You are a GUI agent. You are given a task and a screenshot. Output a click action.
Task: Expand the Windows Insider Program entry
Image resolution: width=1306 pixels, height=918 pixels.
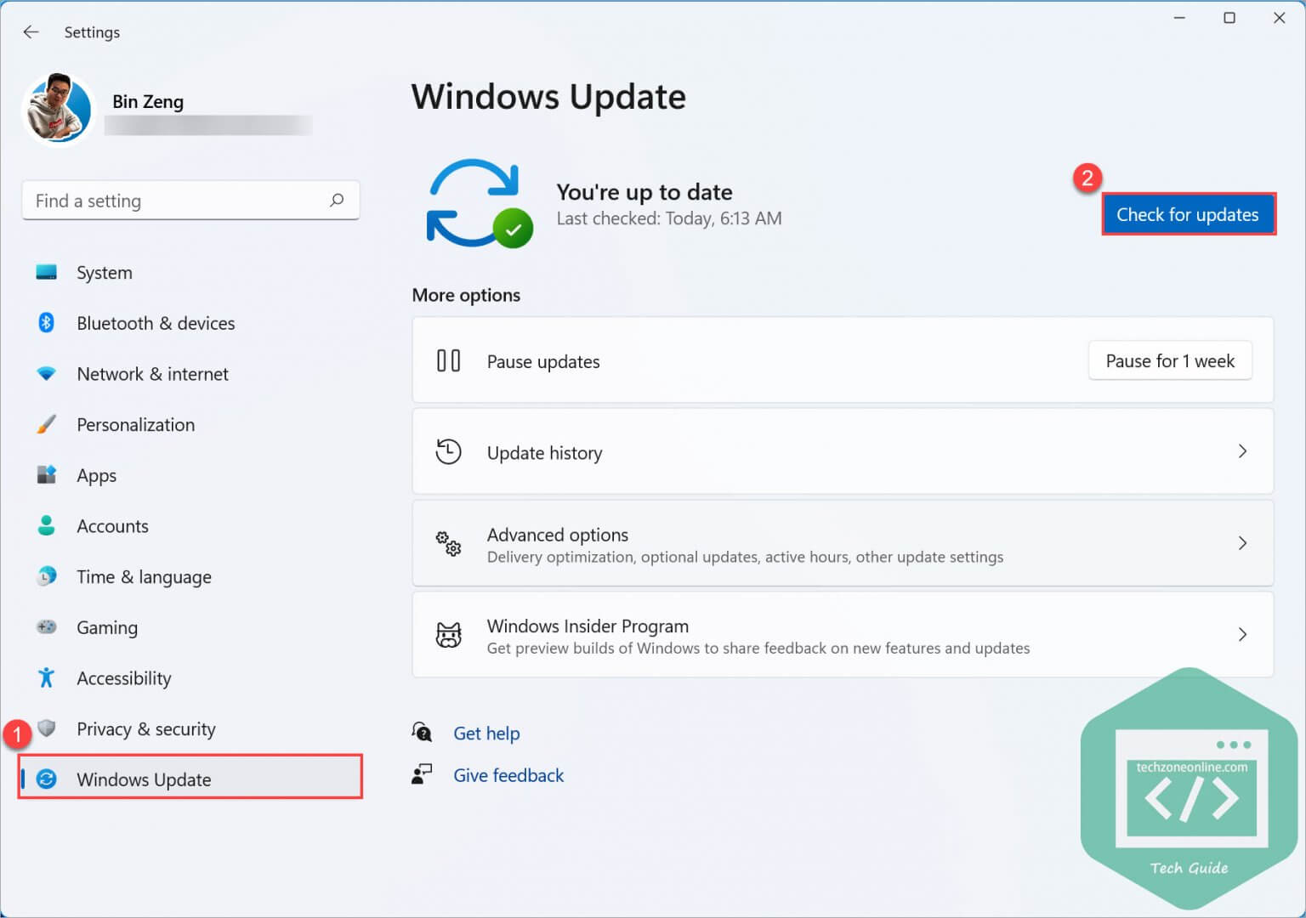(1242, 634)
